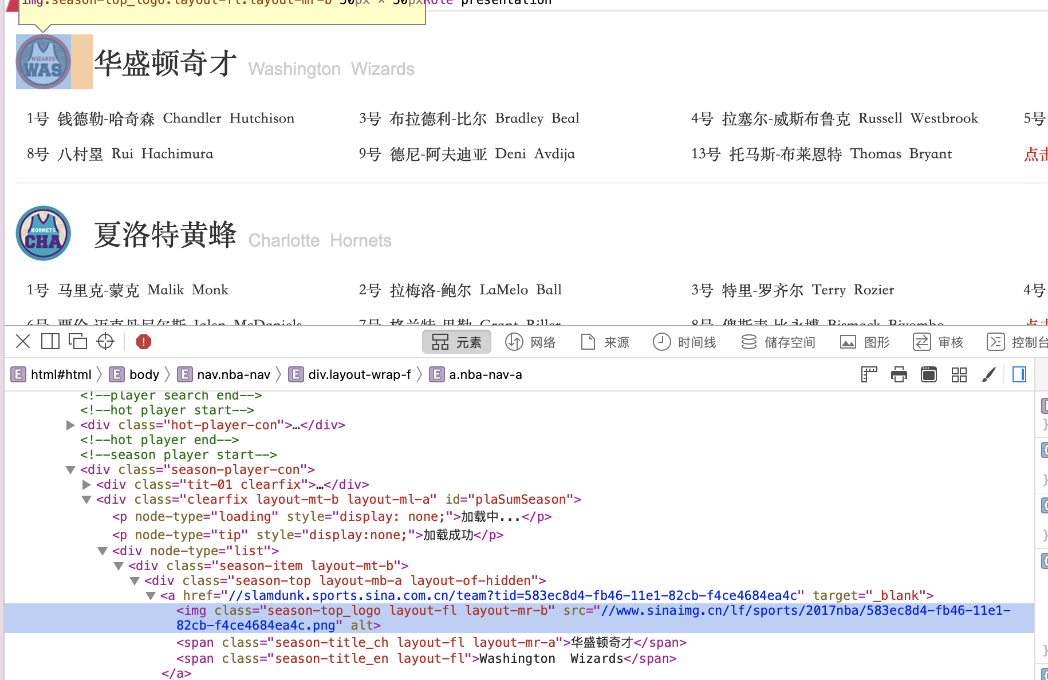Switch to the 审核 (Audit) tab
The width and height of the screenshot is (1048, 680).
tap(939, 342)
